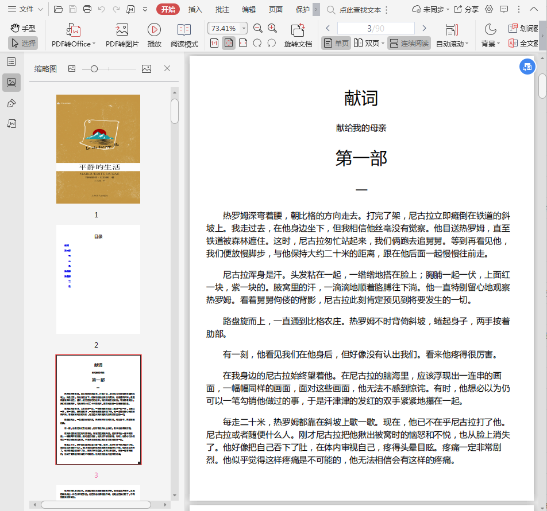Viewport: 547px width, 511px height.
Task: Enter 阅读模式 reading mode
Action: 184,30
